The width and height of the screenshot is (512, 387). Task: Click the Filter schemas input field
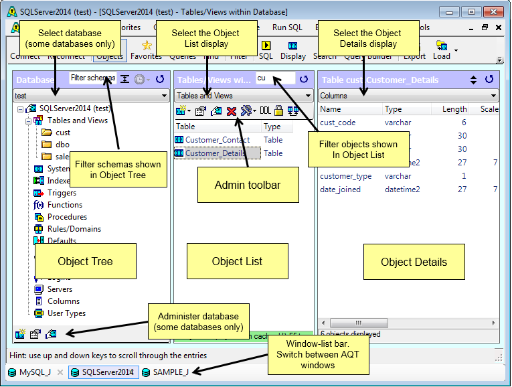coord(93,78)
